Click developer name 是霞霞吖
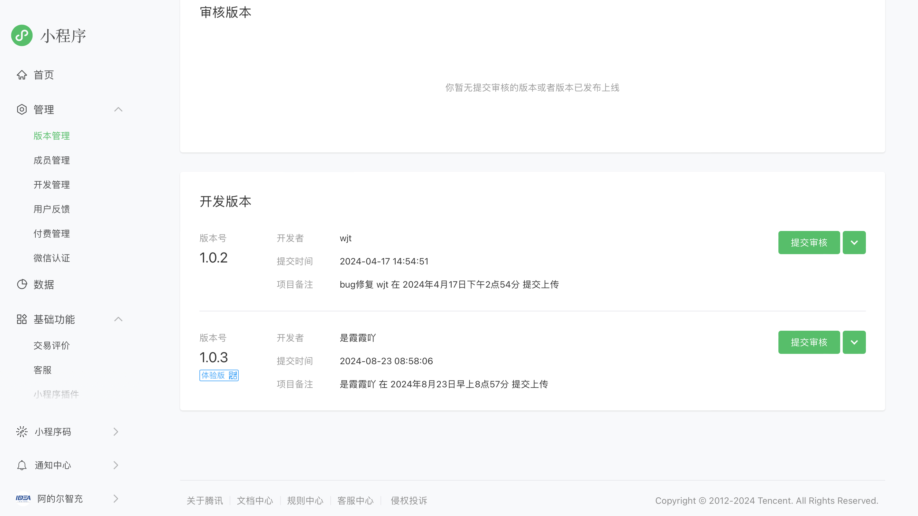918x516 pixels. click(358, 338)
